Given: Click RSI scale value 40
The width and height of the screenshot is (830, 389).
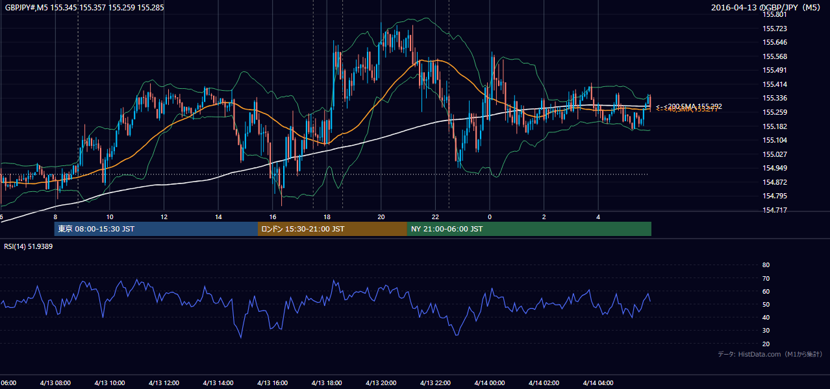Looking at the screenshot, I should point(766,318).
